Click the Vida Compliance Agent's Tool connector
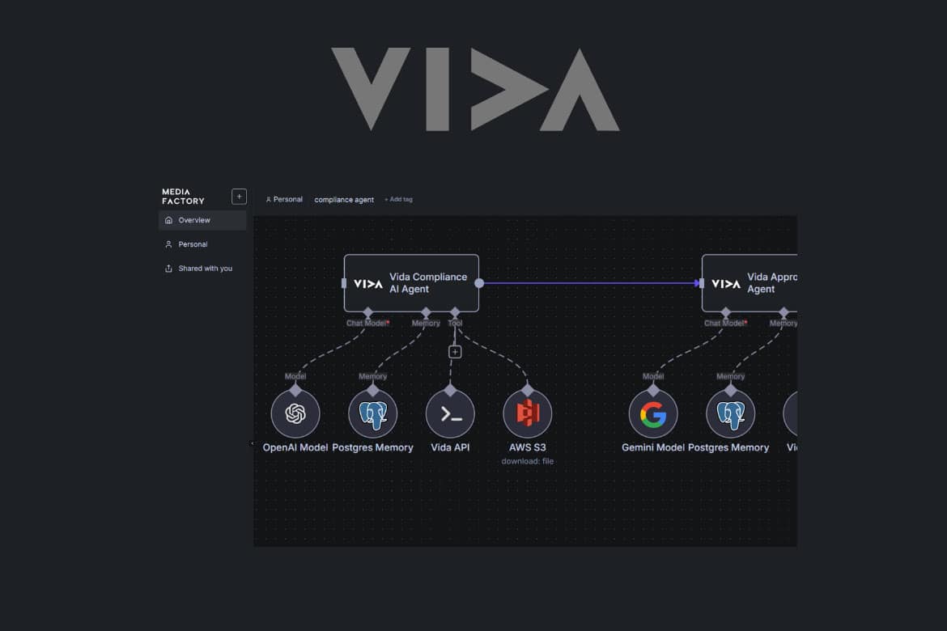Image resolution: width=947 pixels, height=631 pixels. coord(455,312)
